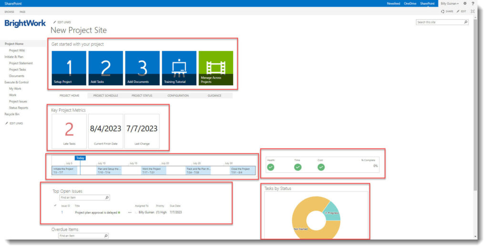The width and height of the screenshot is (488, 250).
Task: Click the Today marker on the timeline
Action: coord(80,158)
